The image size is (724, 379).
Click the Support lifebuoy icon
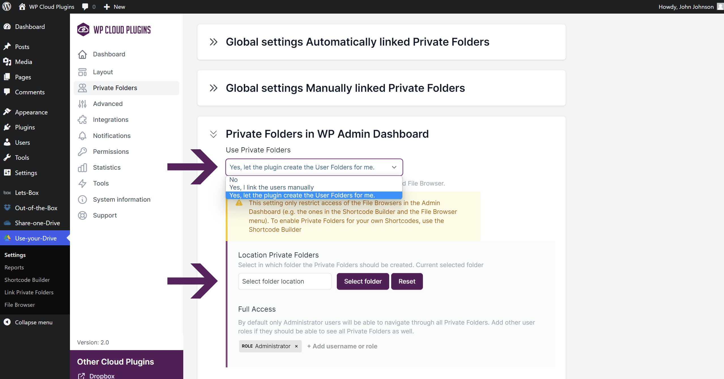pyautogui.click(x=82, y=216)
